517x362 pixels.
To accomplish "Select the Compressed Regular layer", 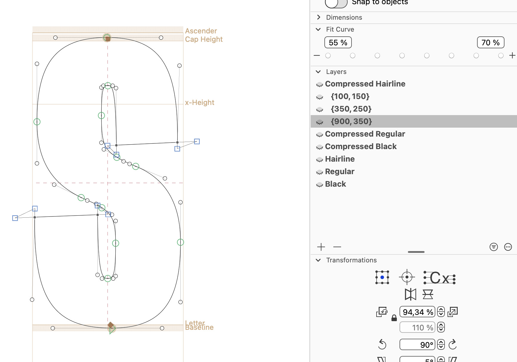I will pyautogui.click(x=365, y=134).
